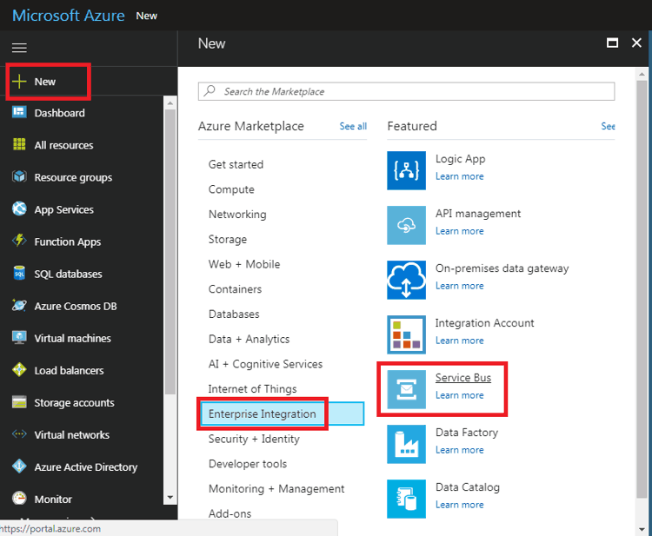Click the Search the Marketplace field
652x536 pixels.
[x=406, y=91]
